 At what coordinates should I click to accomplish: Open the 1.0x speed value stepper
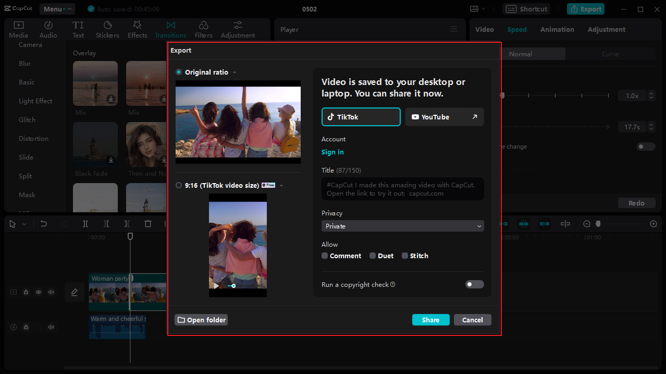[x=651, y=96]
